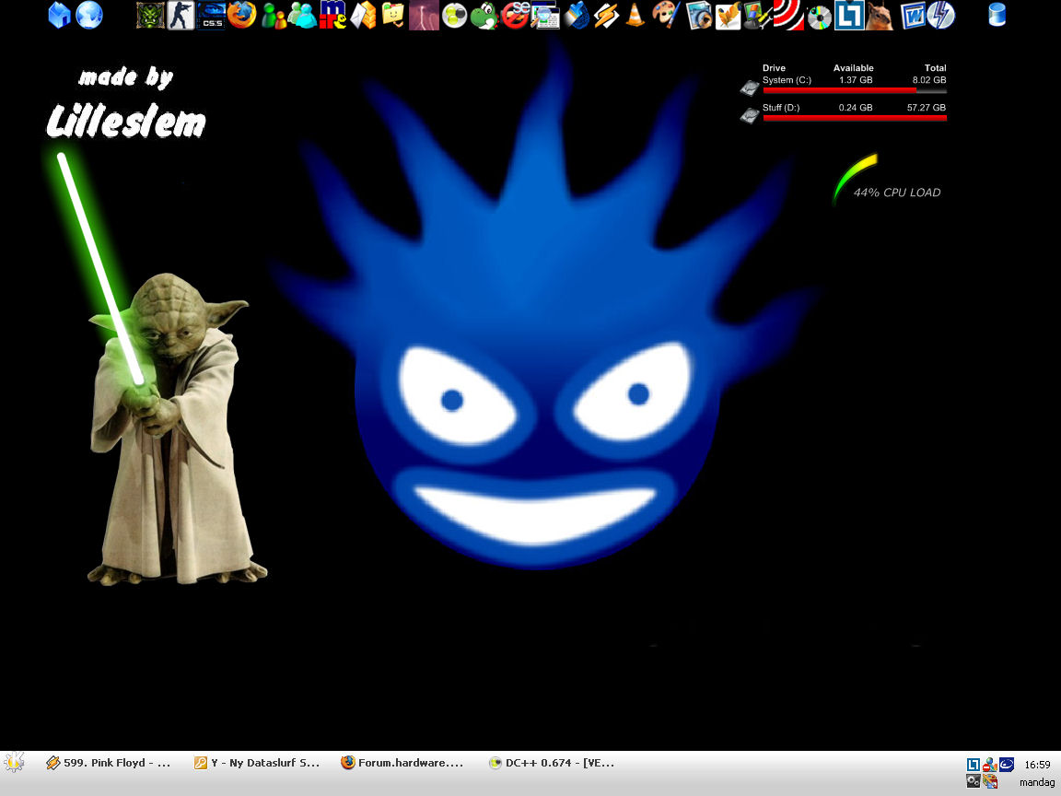The width and height of the screenshot is (1061, 796).
Task: Click the System (C:) drive entry
Action: 787,80
